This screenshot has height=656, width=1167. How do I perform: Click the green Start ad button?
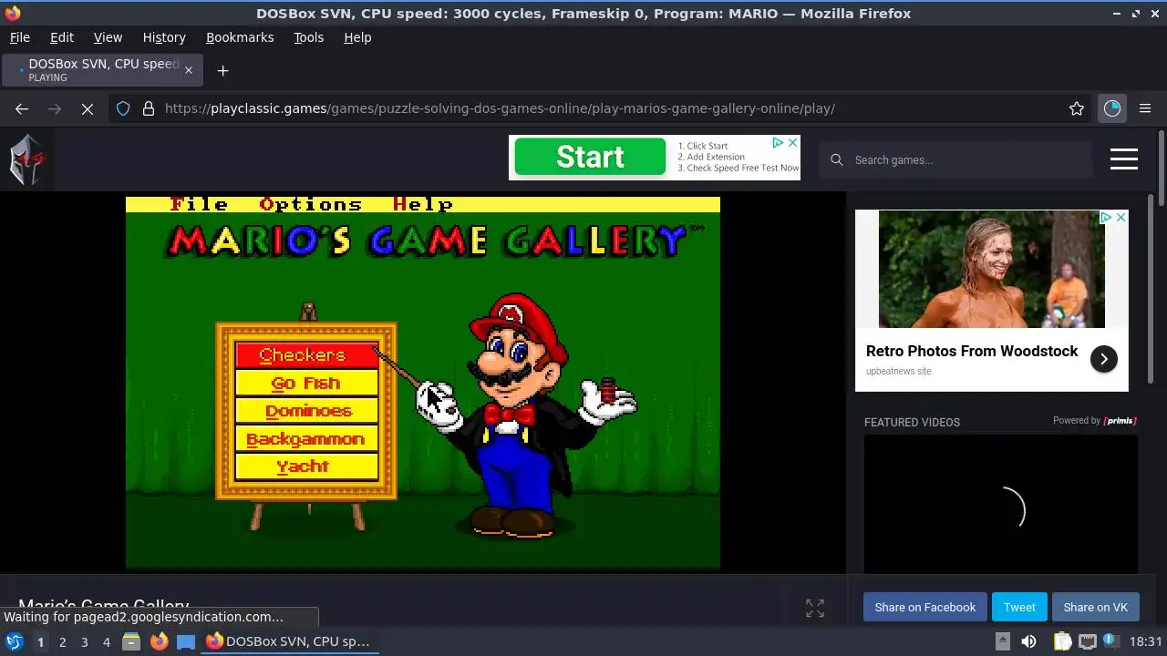[x=590, y=157]
